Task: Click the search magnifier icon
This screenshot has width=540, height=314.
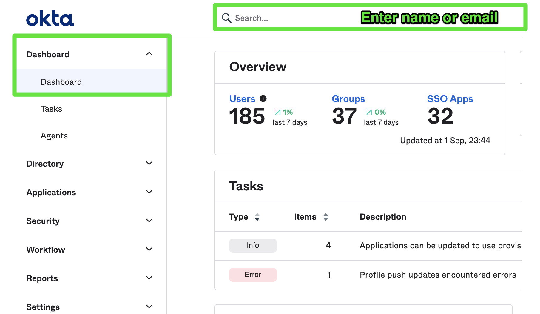Action: [x=226, y=18]
